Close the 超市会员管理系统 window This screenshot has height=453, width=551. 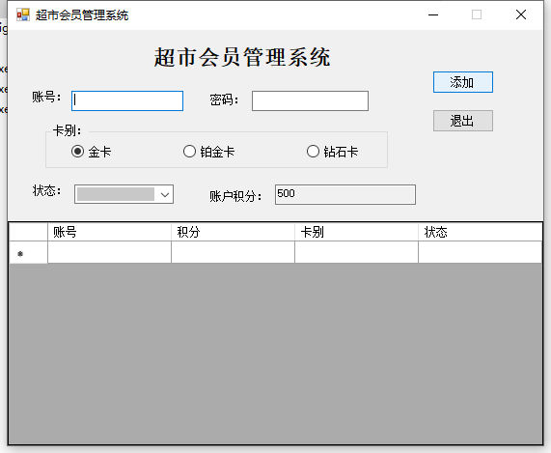[x=521, y=14]
